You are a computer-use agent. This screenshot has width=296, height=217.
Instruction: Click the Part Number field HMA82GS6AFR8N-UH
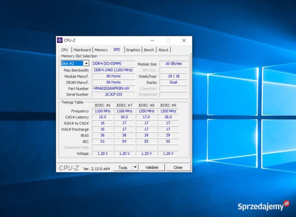coord(113,88)
